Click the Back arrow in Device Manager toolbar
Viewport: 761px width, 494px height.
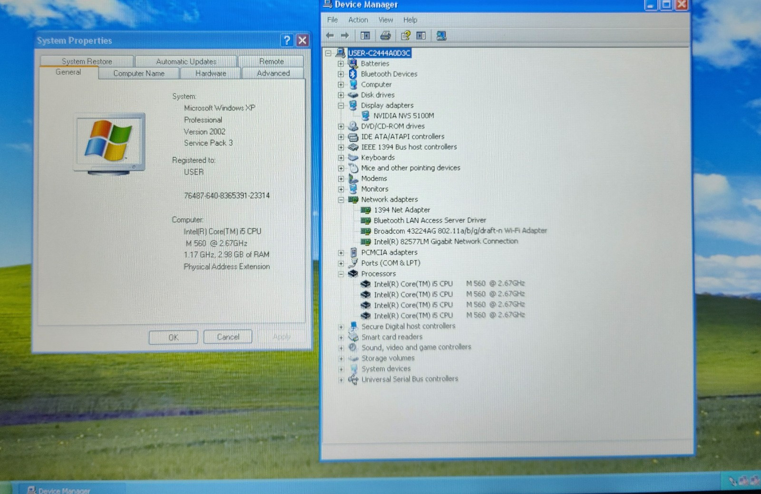(330, 36)
